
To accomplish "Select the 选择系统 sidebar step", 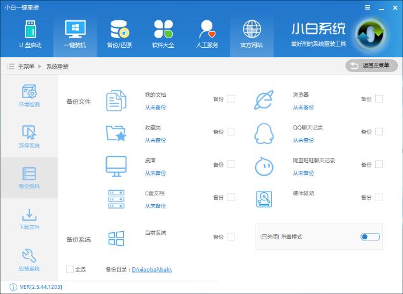I will pyautogui.click(x=29, y=136).
